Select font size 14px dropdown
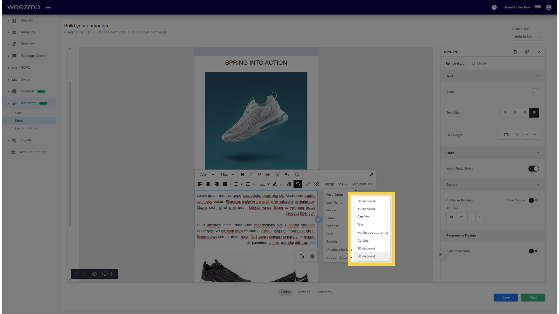 point(227,174)
